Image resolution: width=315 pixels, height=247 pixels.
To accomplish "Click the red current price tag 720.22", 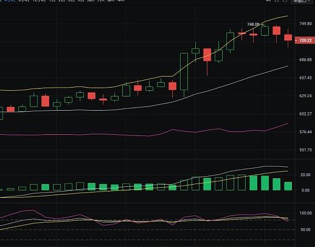I will pyautogui.click(x=304, y=40).
